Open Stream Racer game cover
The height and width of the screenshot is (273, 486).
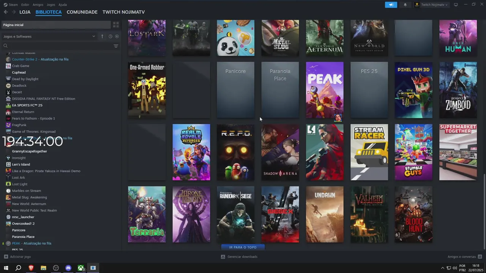click(x=369, y=152)
